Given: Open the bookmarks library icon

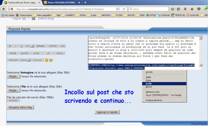Looking at the screenshot, I should [x=178, y=9].
